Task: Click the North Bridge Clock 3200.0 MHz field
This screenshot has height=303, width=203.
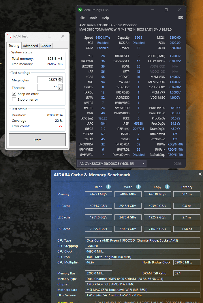Action: click(187, 262)
